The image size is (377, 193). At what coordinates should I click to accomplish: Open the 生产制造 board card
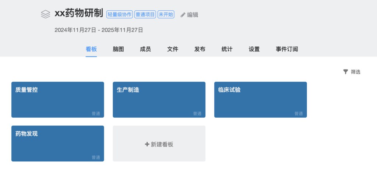tap(159, 100)
